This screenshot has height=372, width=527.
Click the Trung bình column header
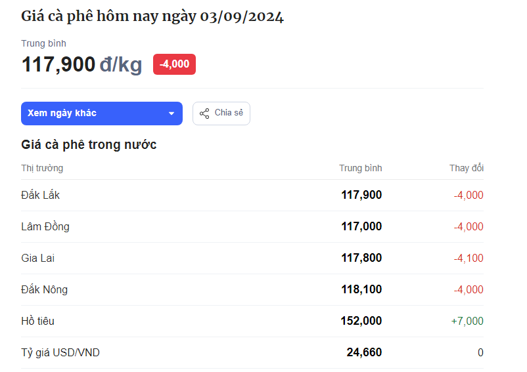pyautogui.click(x=360, y=168)
